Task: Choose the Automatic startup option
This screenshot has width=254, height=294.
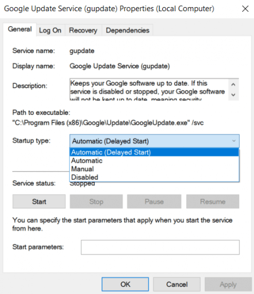Action: point(154,161)
